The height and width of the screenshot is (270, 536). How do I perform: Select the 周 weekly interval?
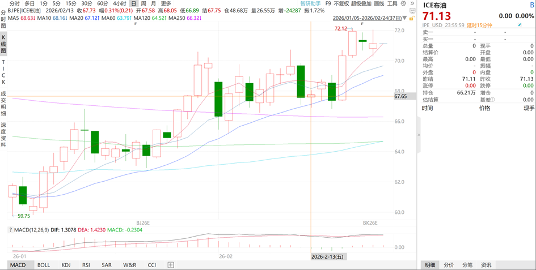coord(144,3)
